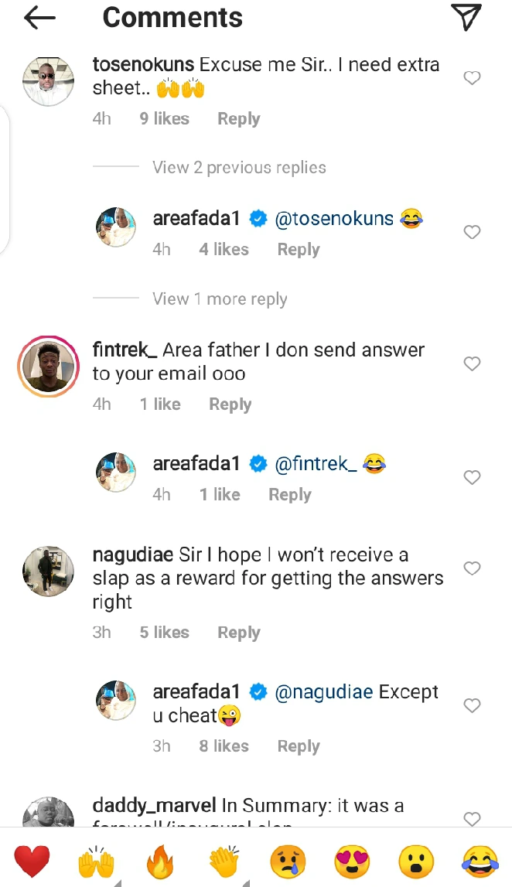Pick the clapping hands emoji
The height and width of the screenshot is (887, 512).
[x=224, y=861]
